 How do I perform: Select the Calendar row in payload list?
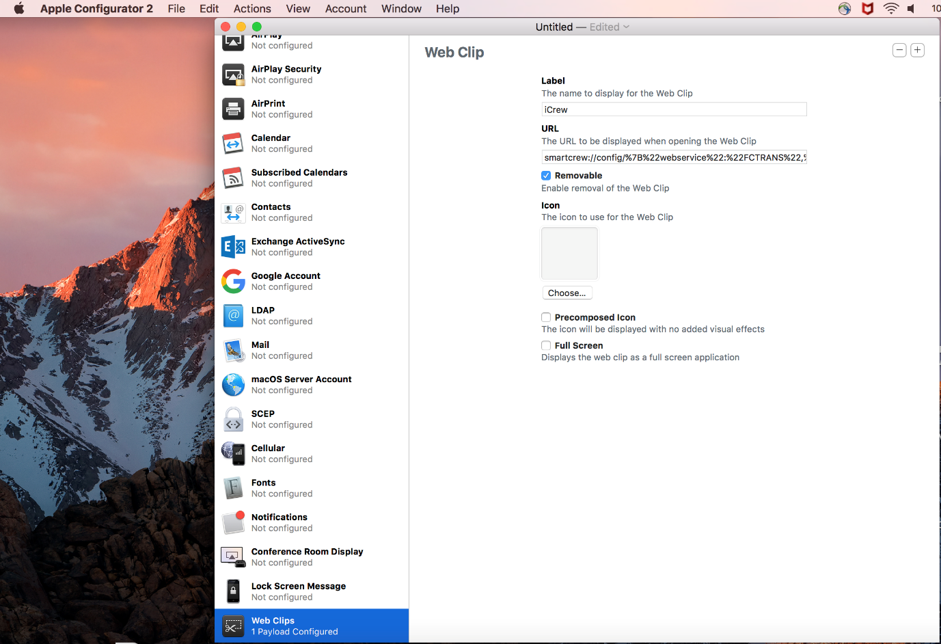click(312, 144)
